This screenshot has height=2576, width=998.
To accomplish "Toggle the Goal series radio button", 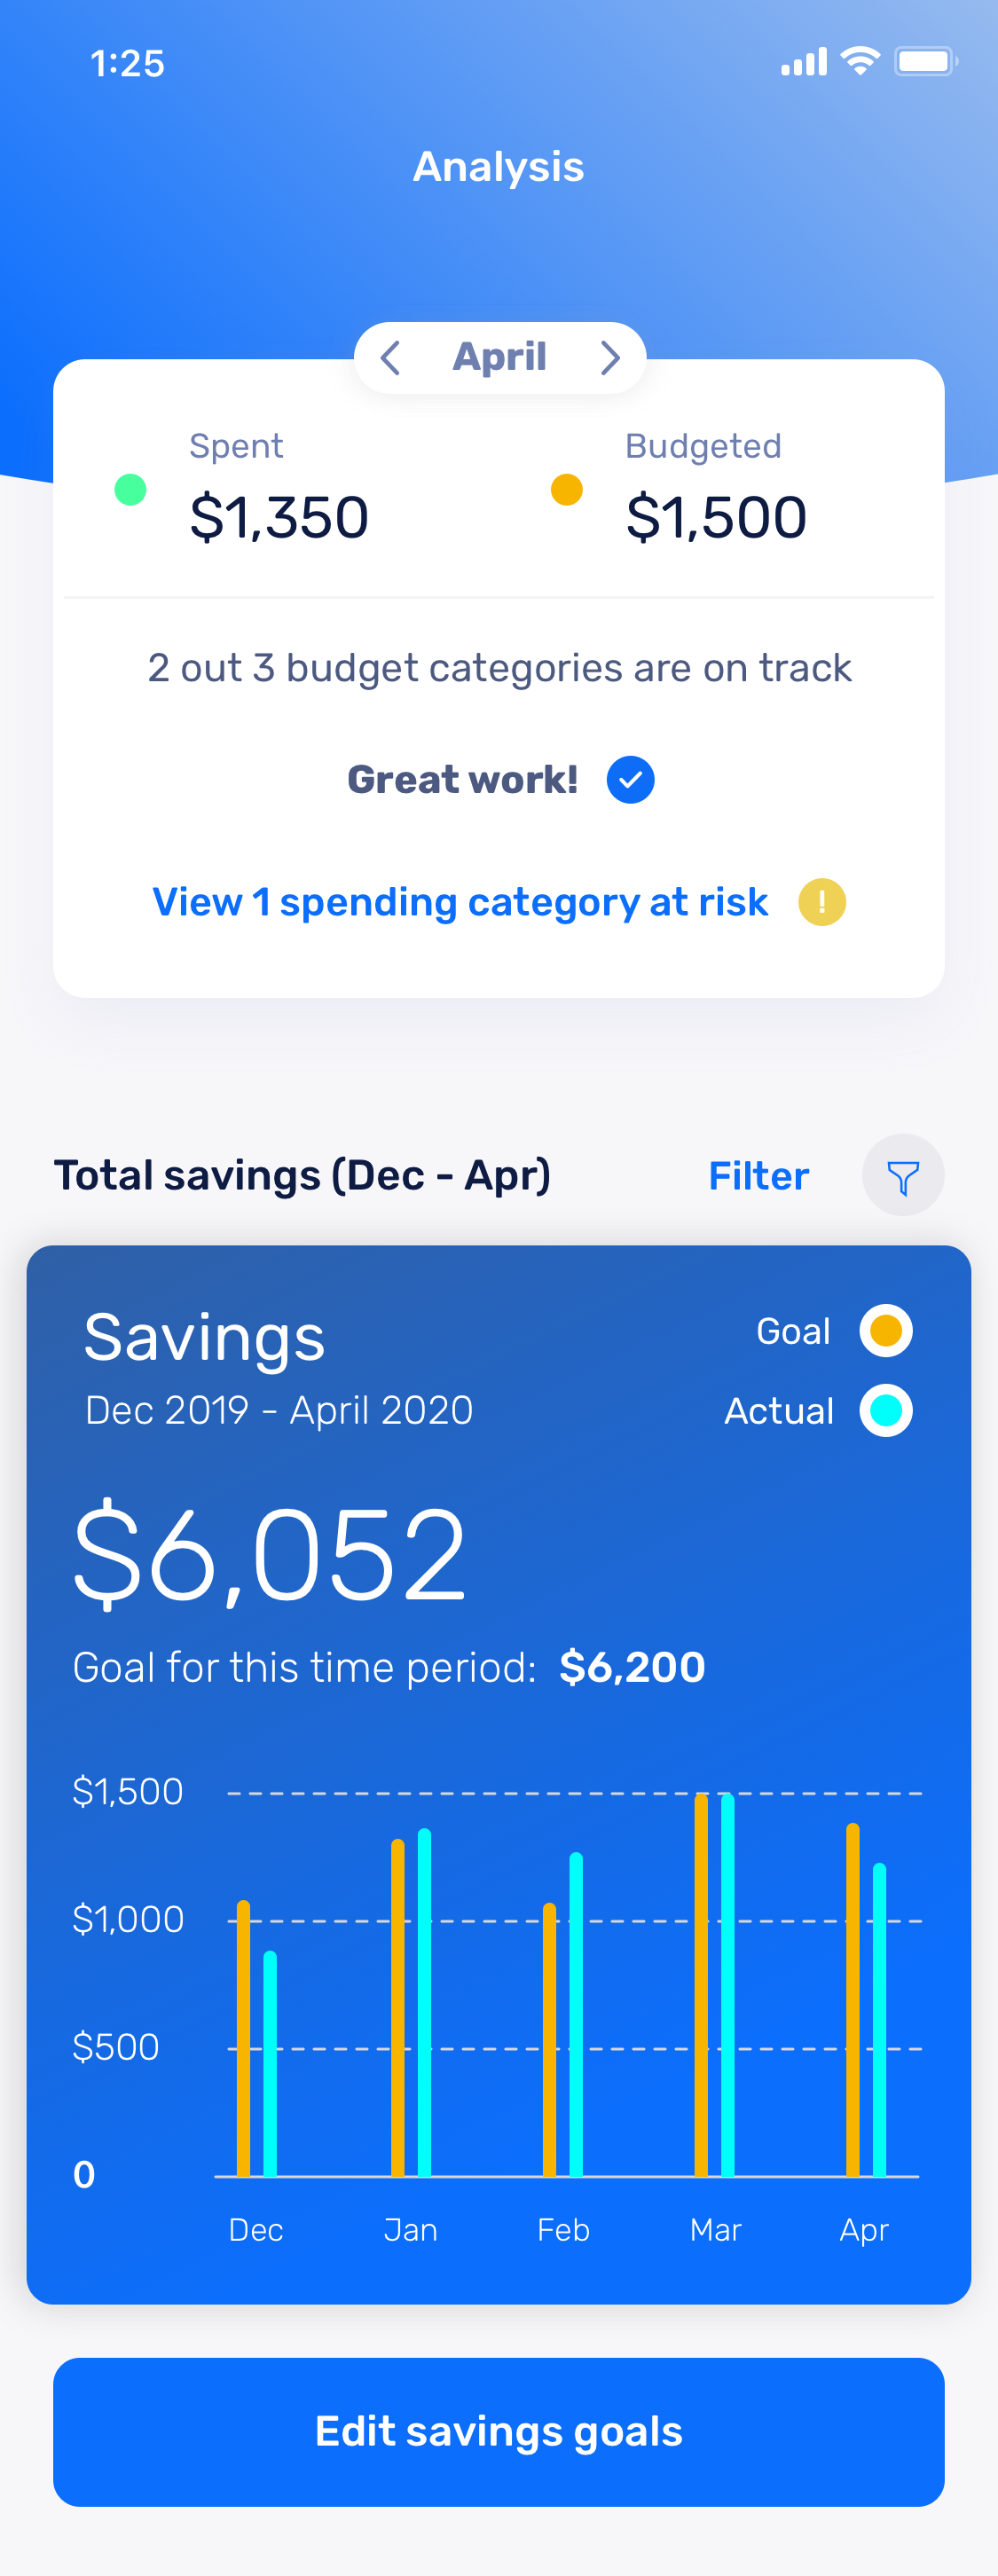I will click(x=886, y=1331).
